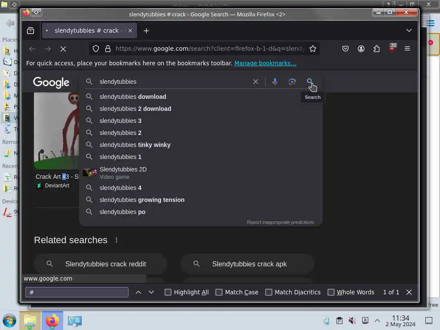Click DeviantArt source label
Viewport: 440px width, 330px height.
point(57,186)
